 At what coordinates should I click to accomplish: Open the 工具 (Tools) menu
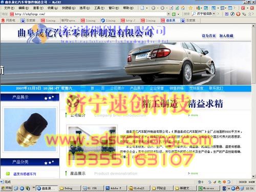coord(99,8)
